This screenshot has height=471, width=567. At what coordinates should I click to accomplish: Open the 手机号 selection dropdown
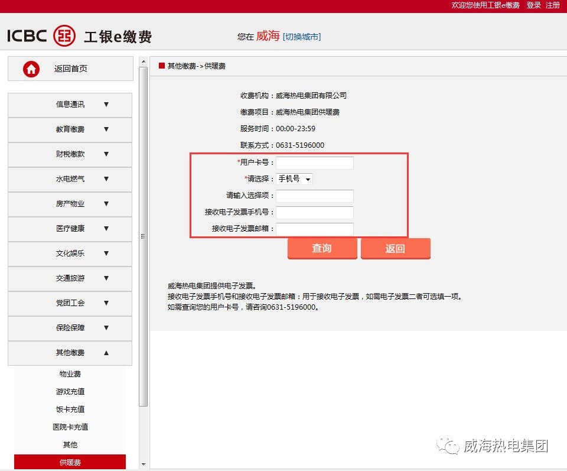[x=294, y=179]
